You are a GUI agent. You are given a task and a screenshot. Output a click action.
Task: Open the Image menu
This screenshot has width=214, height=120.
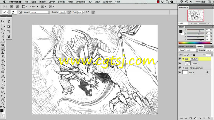tap(42, 2)
